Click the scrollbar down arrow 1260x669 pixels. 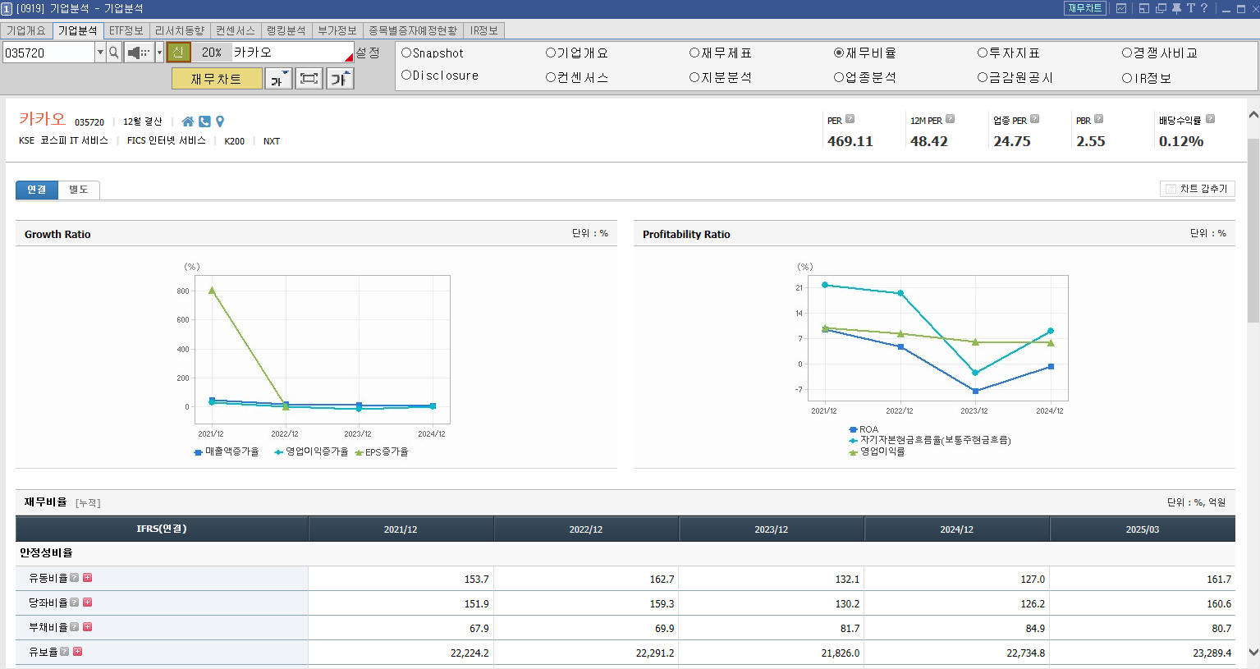click(x=1253, y=653)
